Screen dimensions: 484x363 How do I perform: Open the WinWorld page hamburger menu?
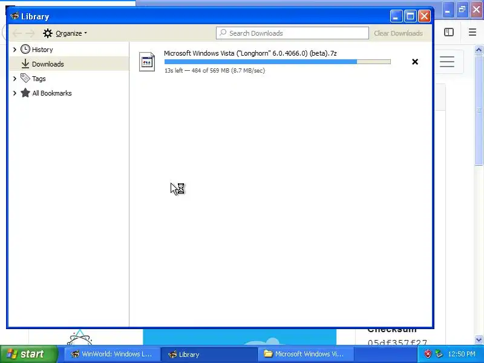tap(447, 62)
